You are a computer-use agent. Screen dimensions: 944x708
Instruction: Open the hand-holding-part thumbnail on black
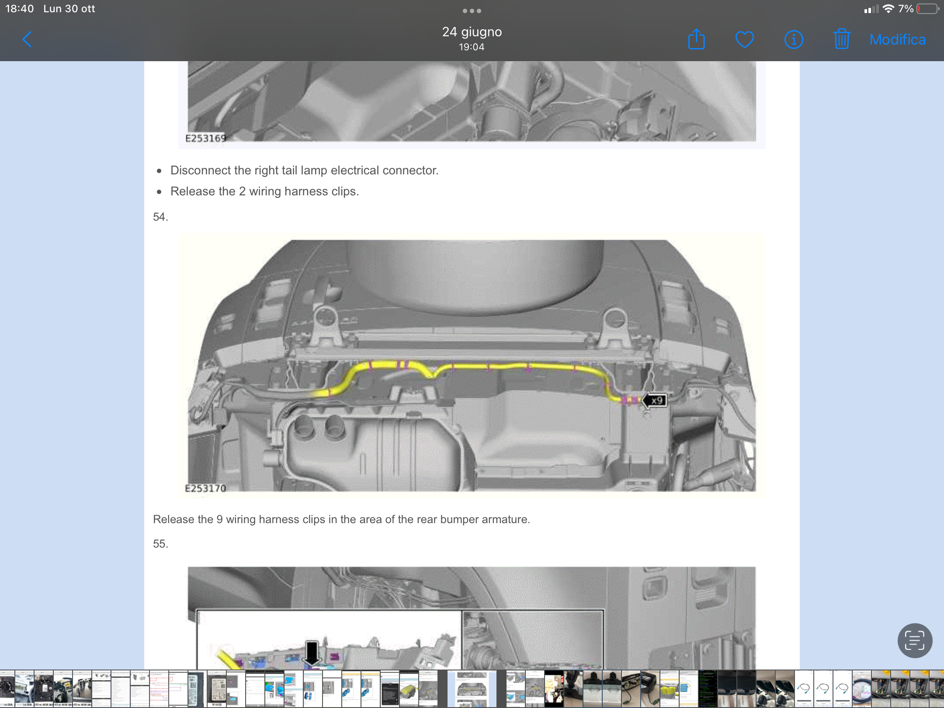click(x=554, y=689)
